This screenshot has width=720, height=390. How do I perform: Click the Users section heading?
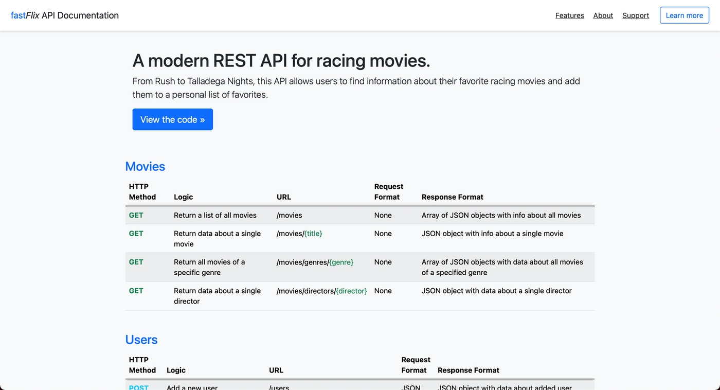[x=141, y=340]
